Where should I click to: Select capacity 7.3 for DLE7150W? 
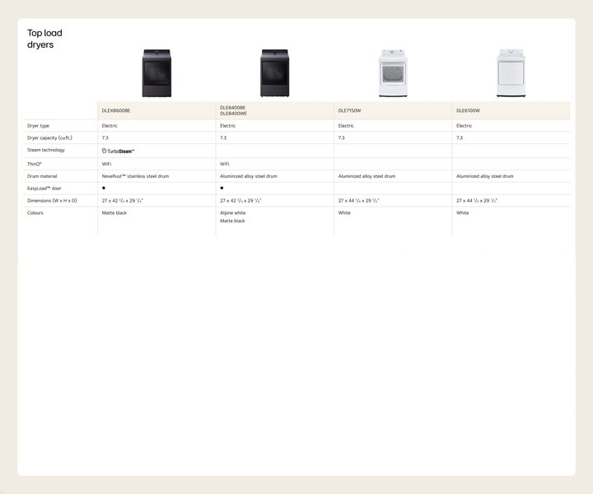coord(342,138)
